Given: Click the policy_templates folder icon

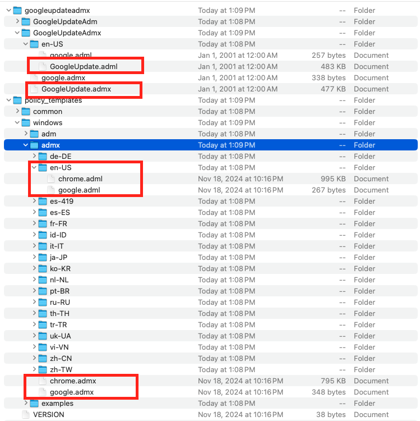Looking at the screenshot, I should 17,100.
